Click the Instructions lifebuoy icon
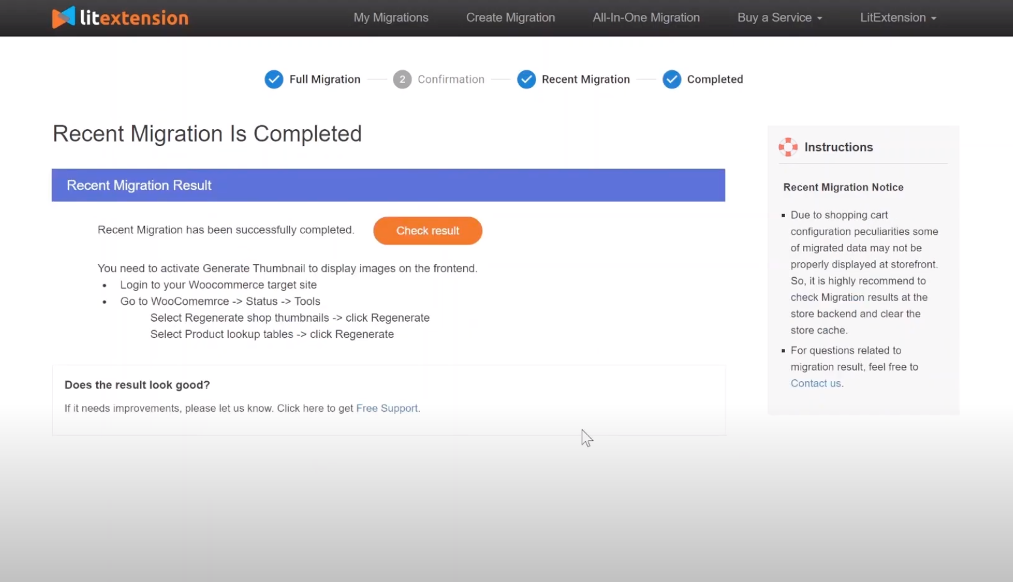1013x582 pixels. point(788,147)
